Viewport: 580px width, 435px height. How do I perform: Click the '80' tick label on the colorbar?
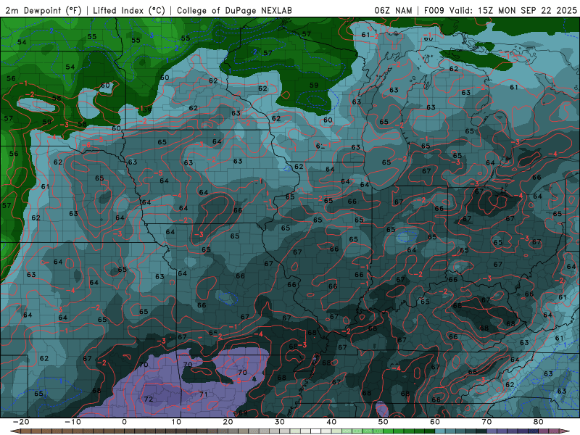coord(539,422)
